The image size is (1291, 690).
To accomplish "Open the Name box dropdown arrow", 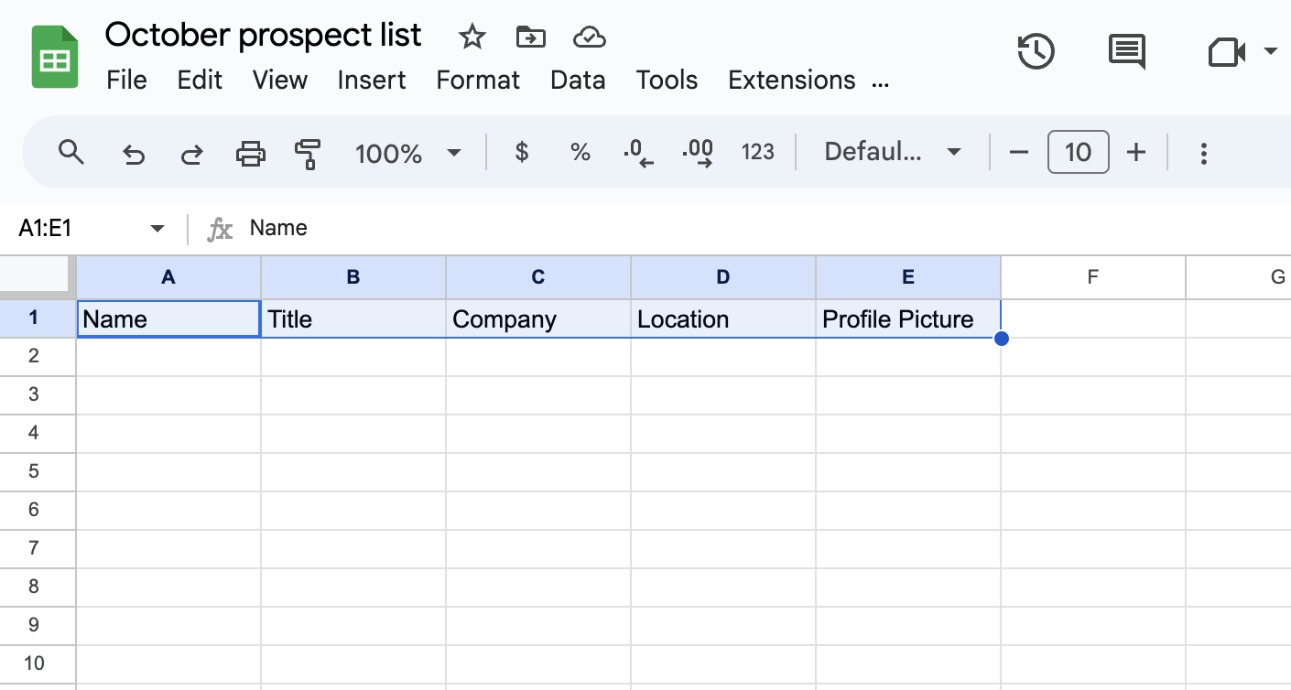I will coord(157,228).
